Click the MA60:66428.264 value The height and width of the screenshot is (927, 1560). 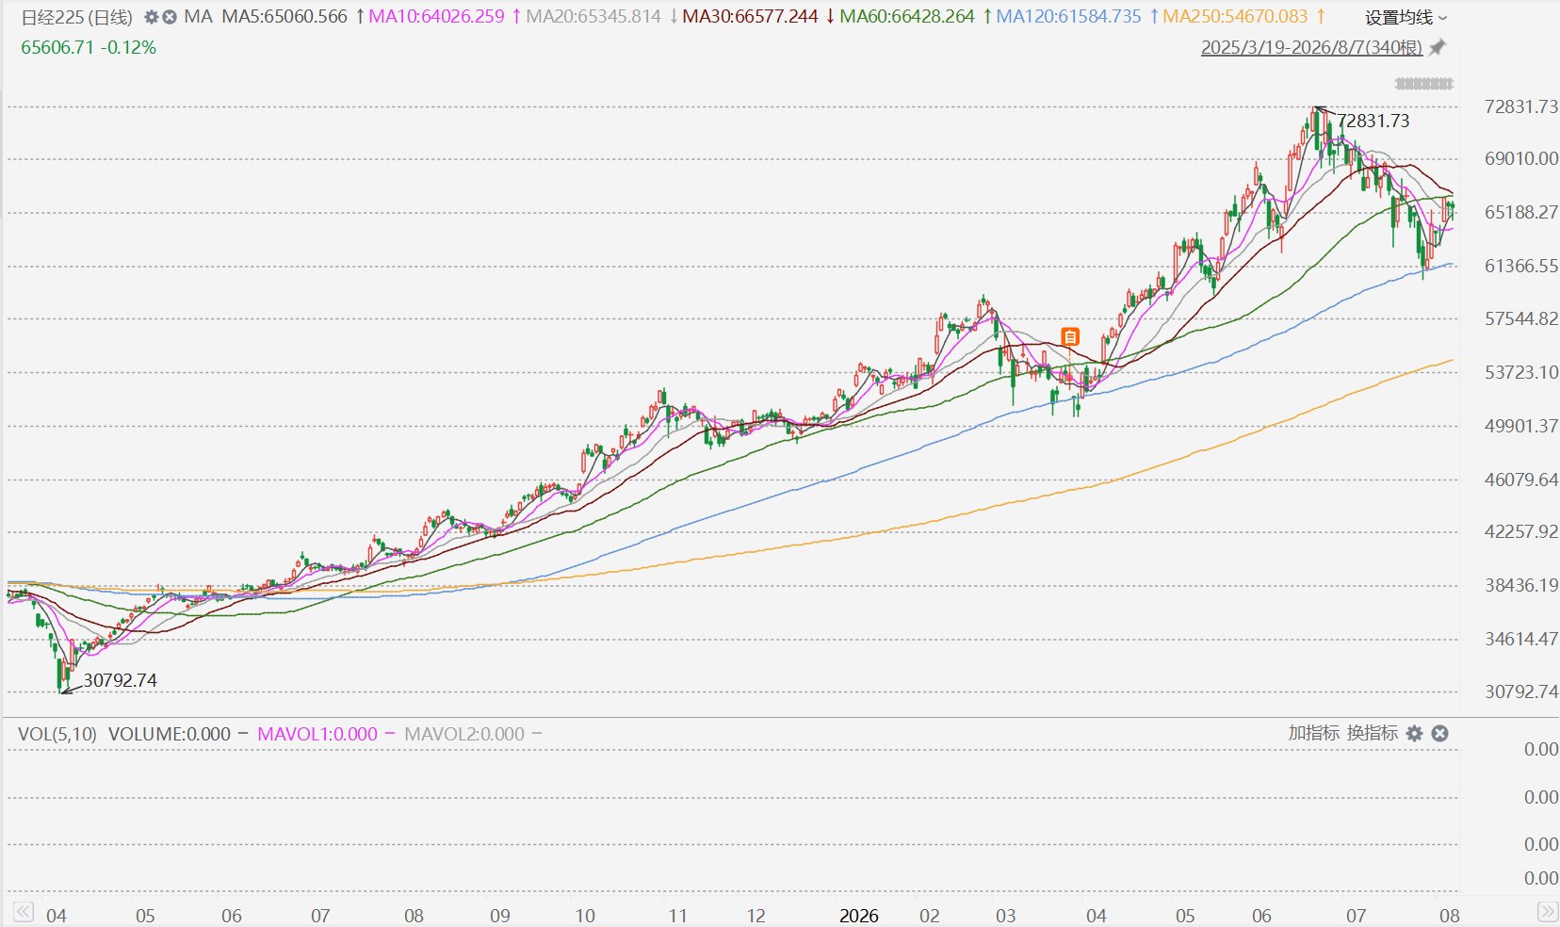click(x=907, y=17)
